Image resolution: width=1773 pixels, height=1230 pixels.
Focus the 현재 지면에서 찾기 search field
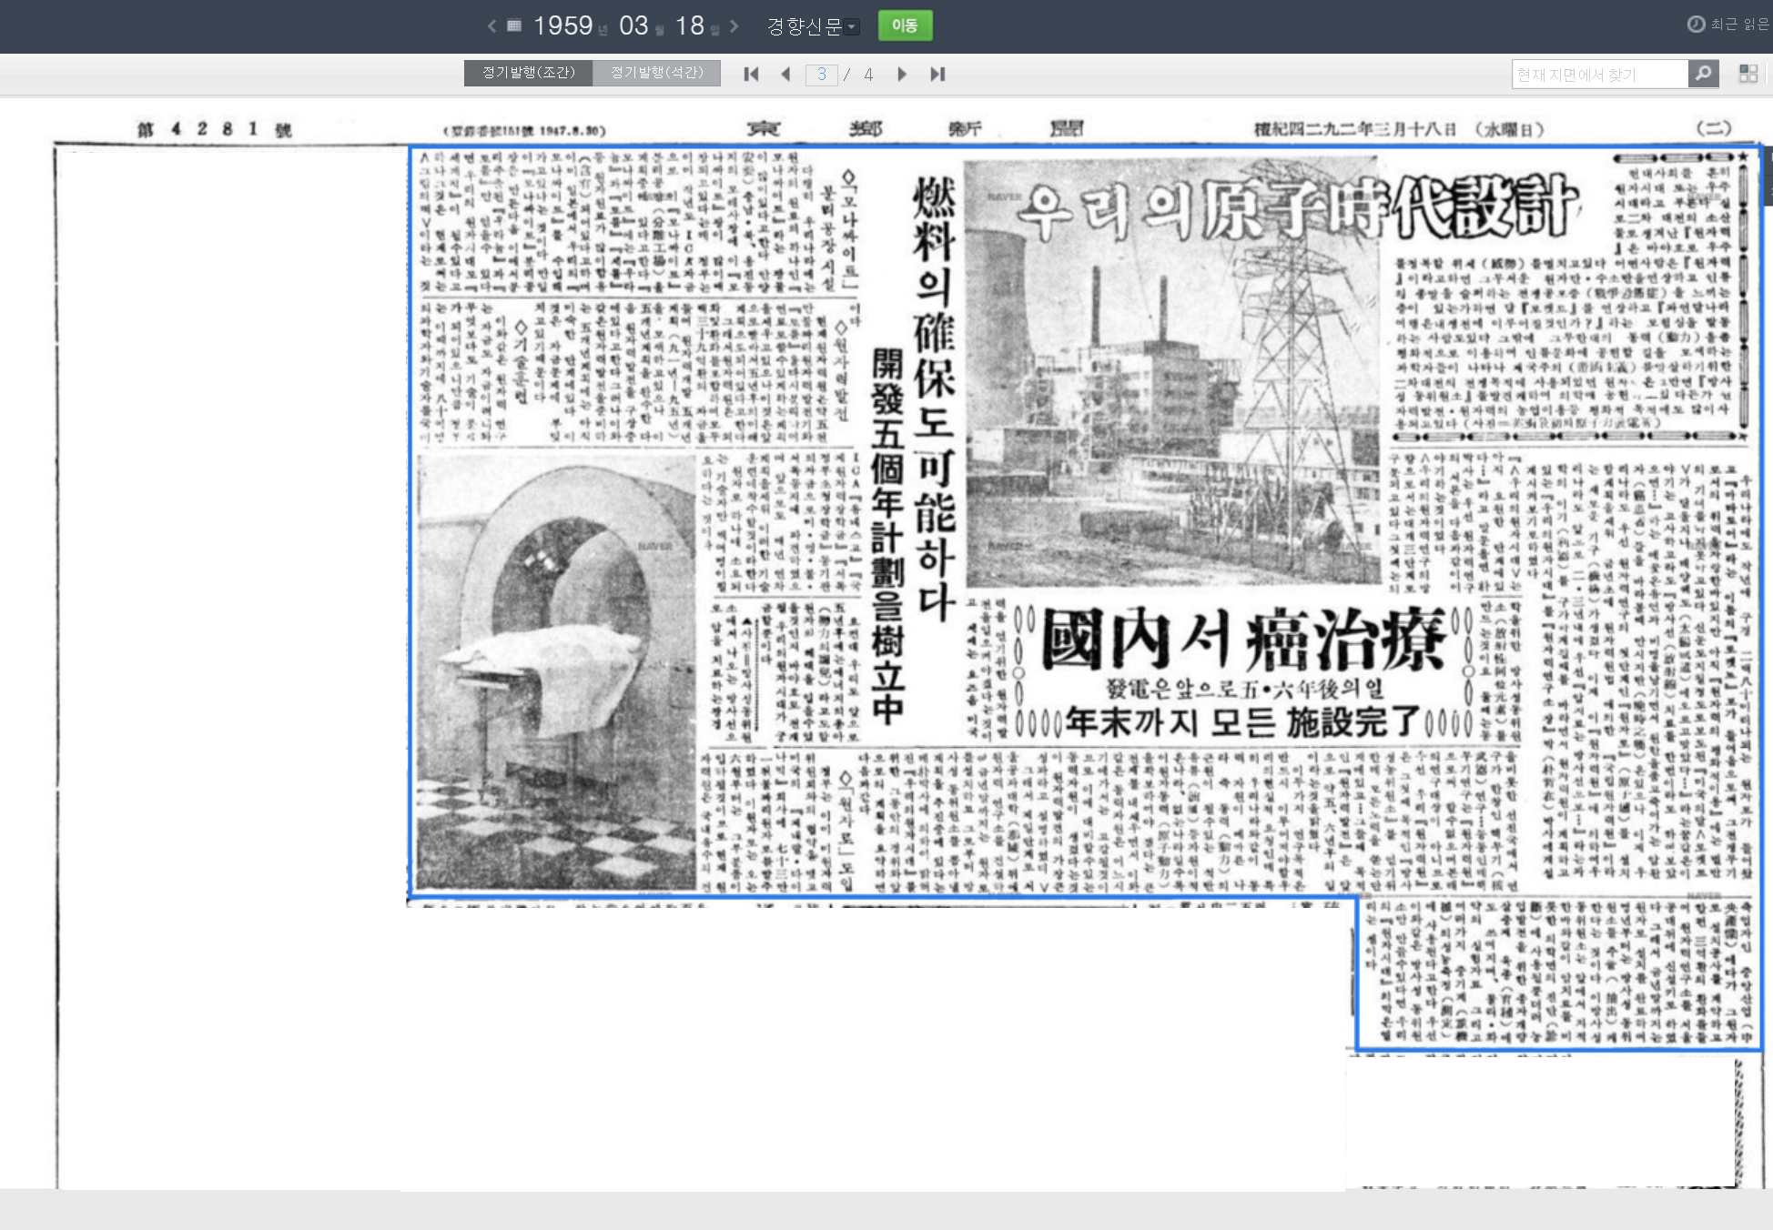click(x=1599, y=75)
